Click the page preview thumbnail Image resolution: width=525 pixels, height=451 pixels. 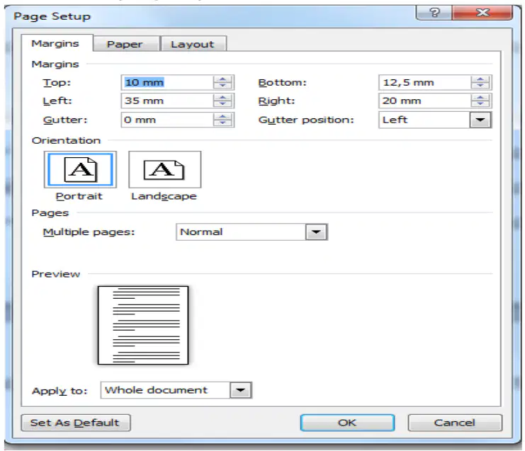(143, 325)
